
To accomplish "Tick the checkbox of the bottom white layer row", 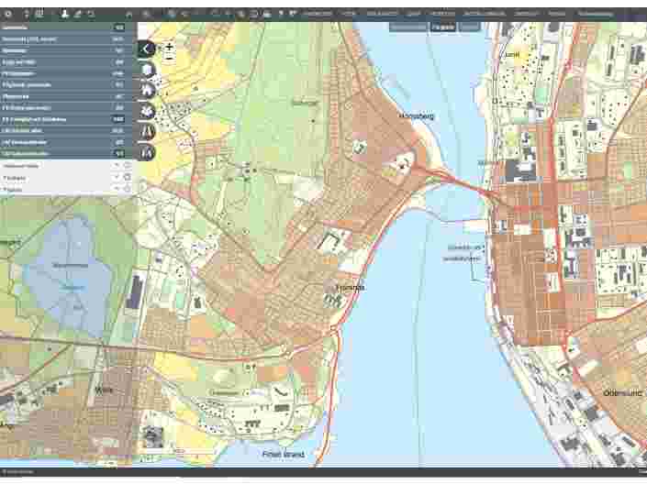I will (x=128, y=190).
